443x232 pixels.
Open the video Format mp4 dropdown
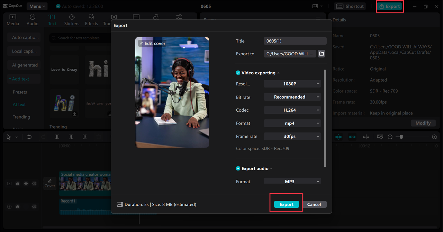tap(292, 123)
